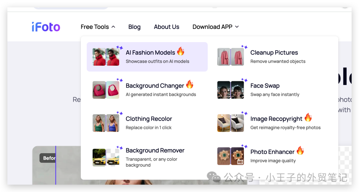Image resolution: width=359 pixels, height=192 pixels.
Task: Click the yellow car thumbnail
Action: (x=106, y=157)
